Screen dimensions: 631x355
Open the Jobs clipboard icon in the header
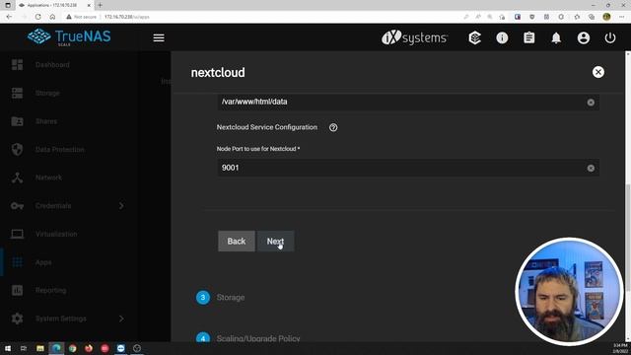coord(528,37)
